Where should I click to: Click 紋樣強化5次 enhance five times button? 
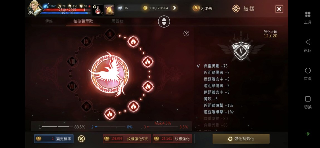[127, 139]
